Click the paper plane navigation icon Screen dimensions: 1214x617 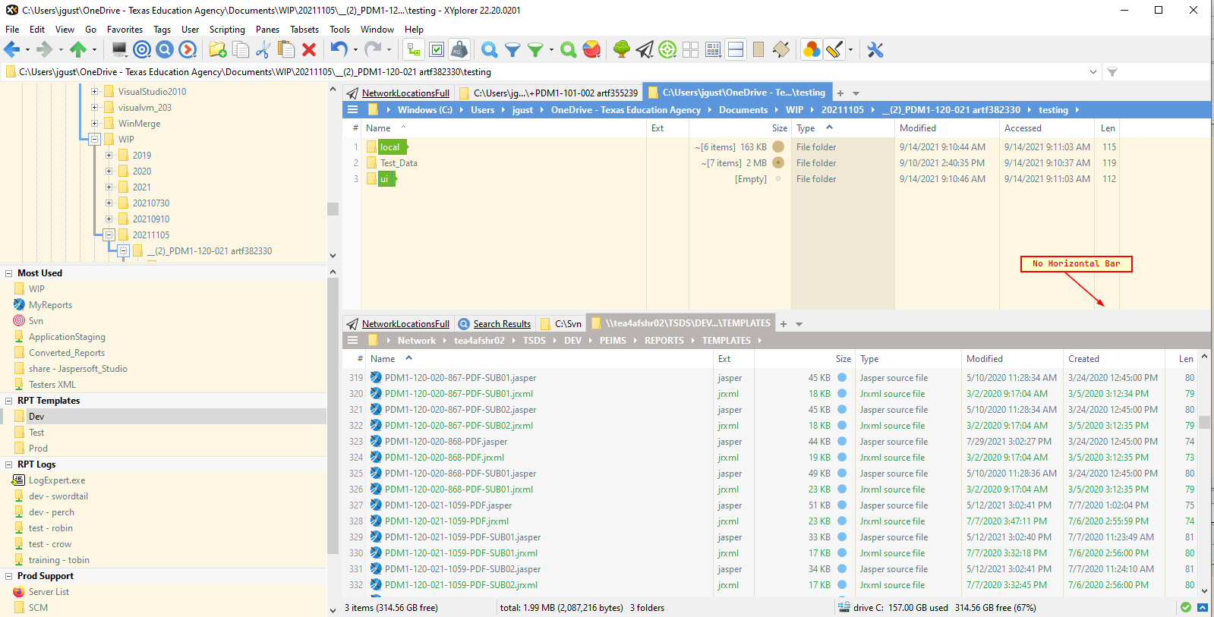tap(645, 50)
